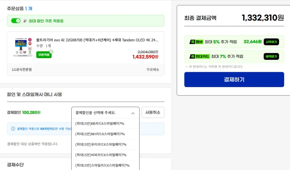Click 시작하기 for 멤버 5% 추가 적립
The height and width of the screenshot is (170, 290).
coord(271,42)
